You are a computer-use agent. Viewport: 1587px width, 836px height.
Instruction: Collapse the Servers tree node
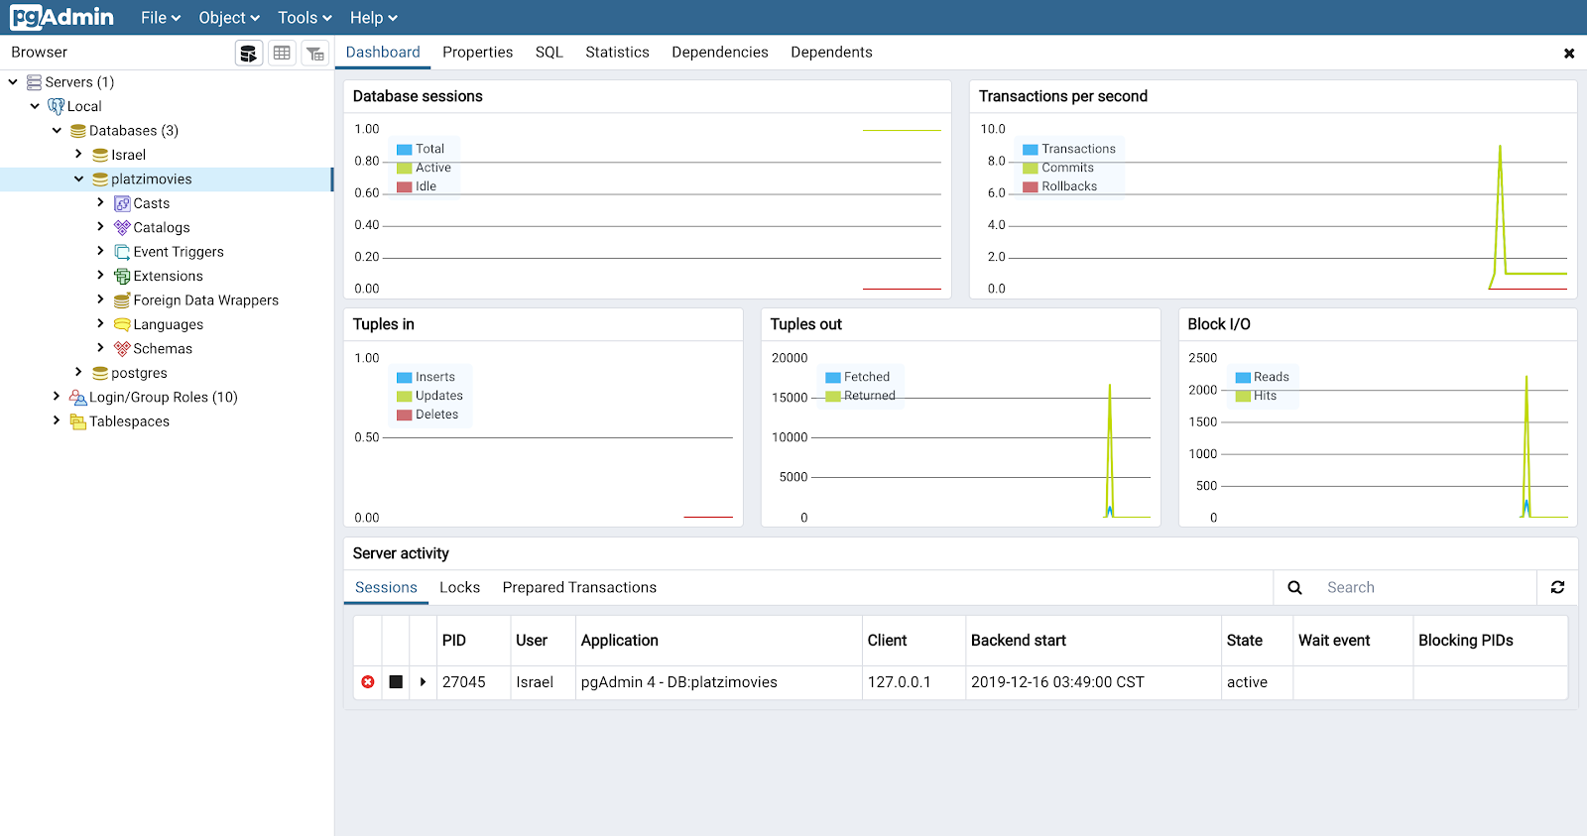click(x=13, y=82)
